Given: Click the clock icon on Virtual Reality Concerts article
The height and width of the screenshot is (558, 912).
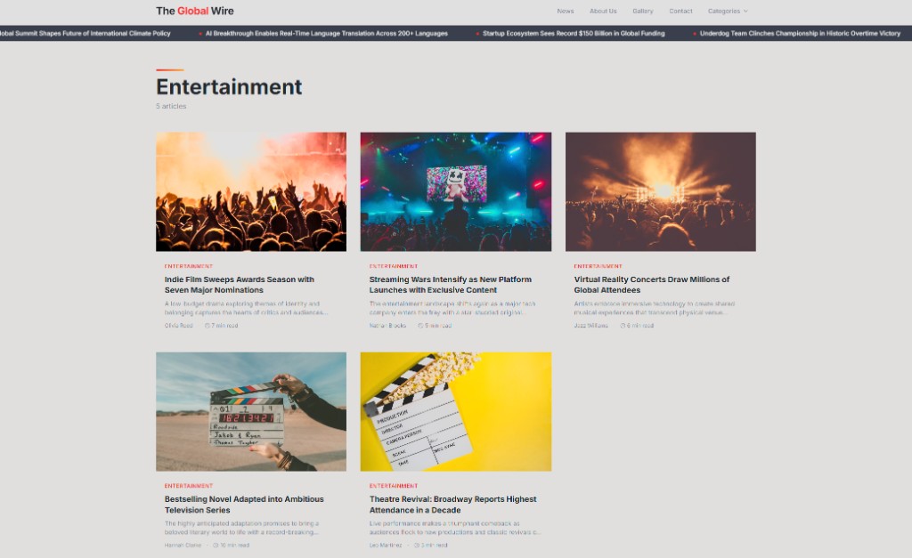Looking at the screenshot, I should coord(623,326).
